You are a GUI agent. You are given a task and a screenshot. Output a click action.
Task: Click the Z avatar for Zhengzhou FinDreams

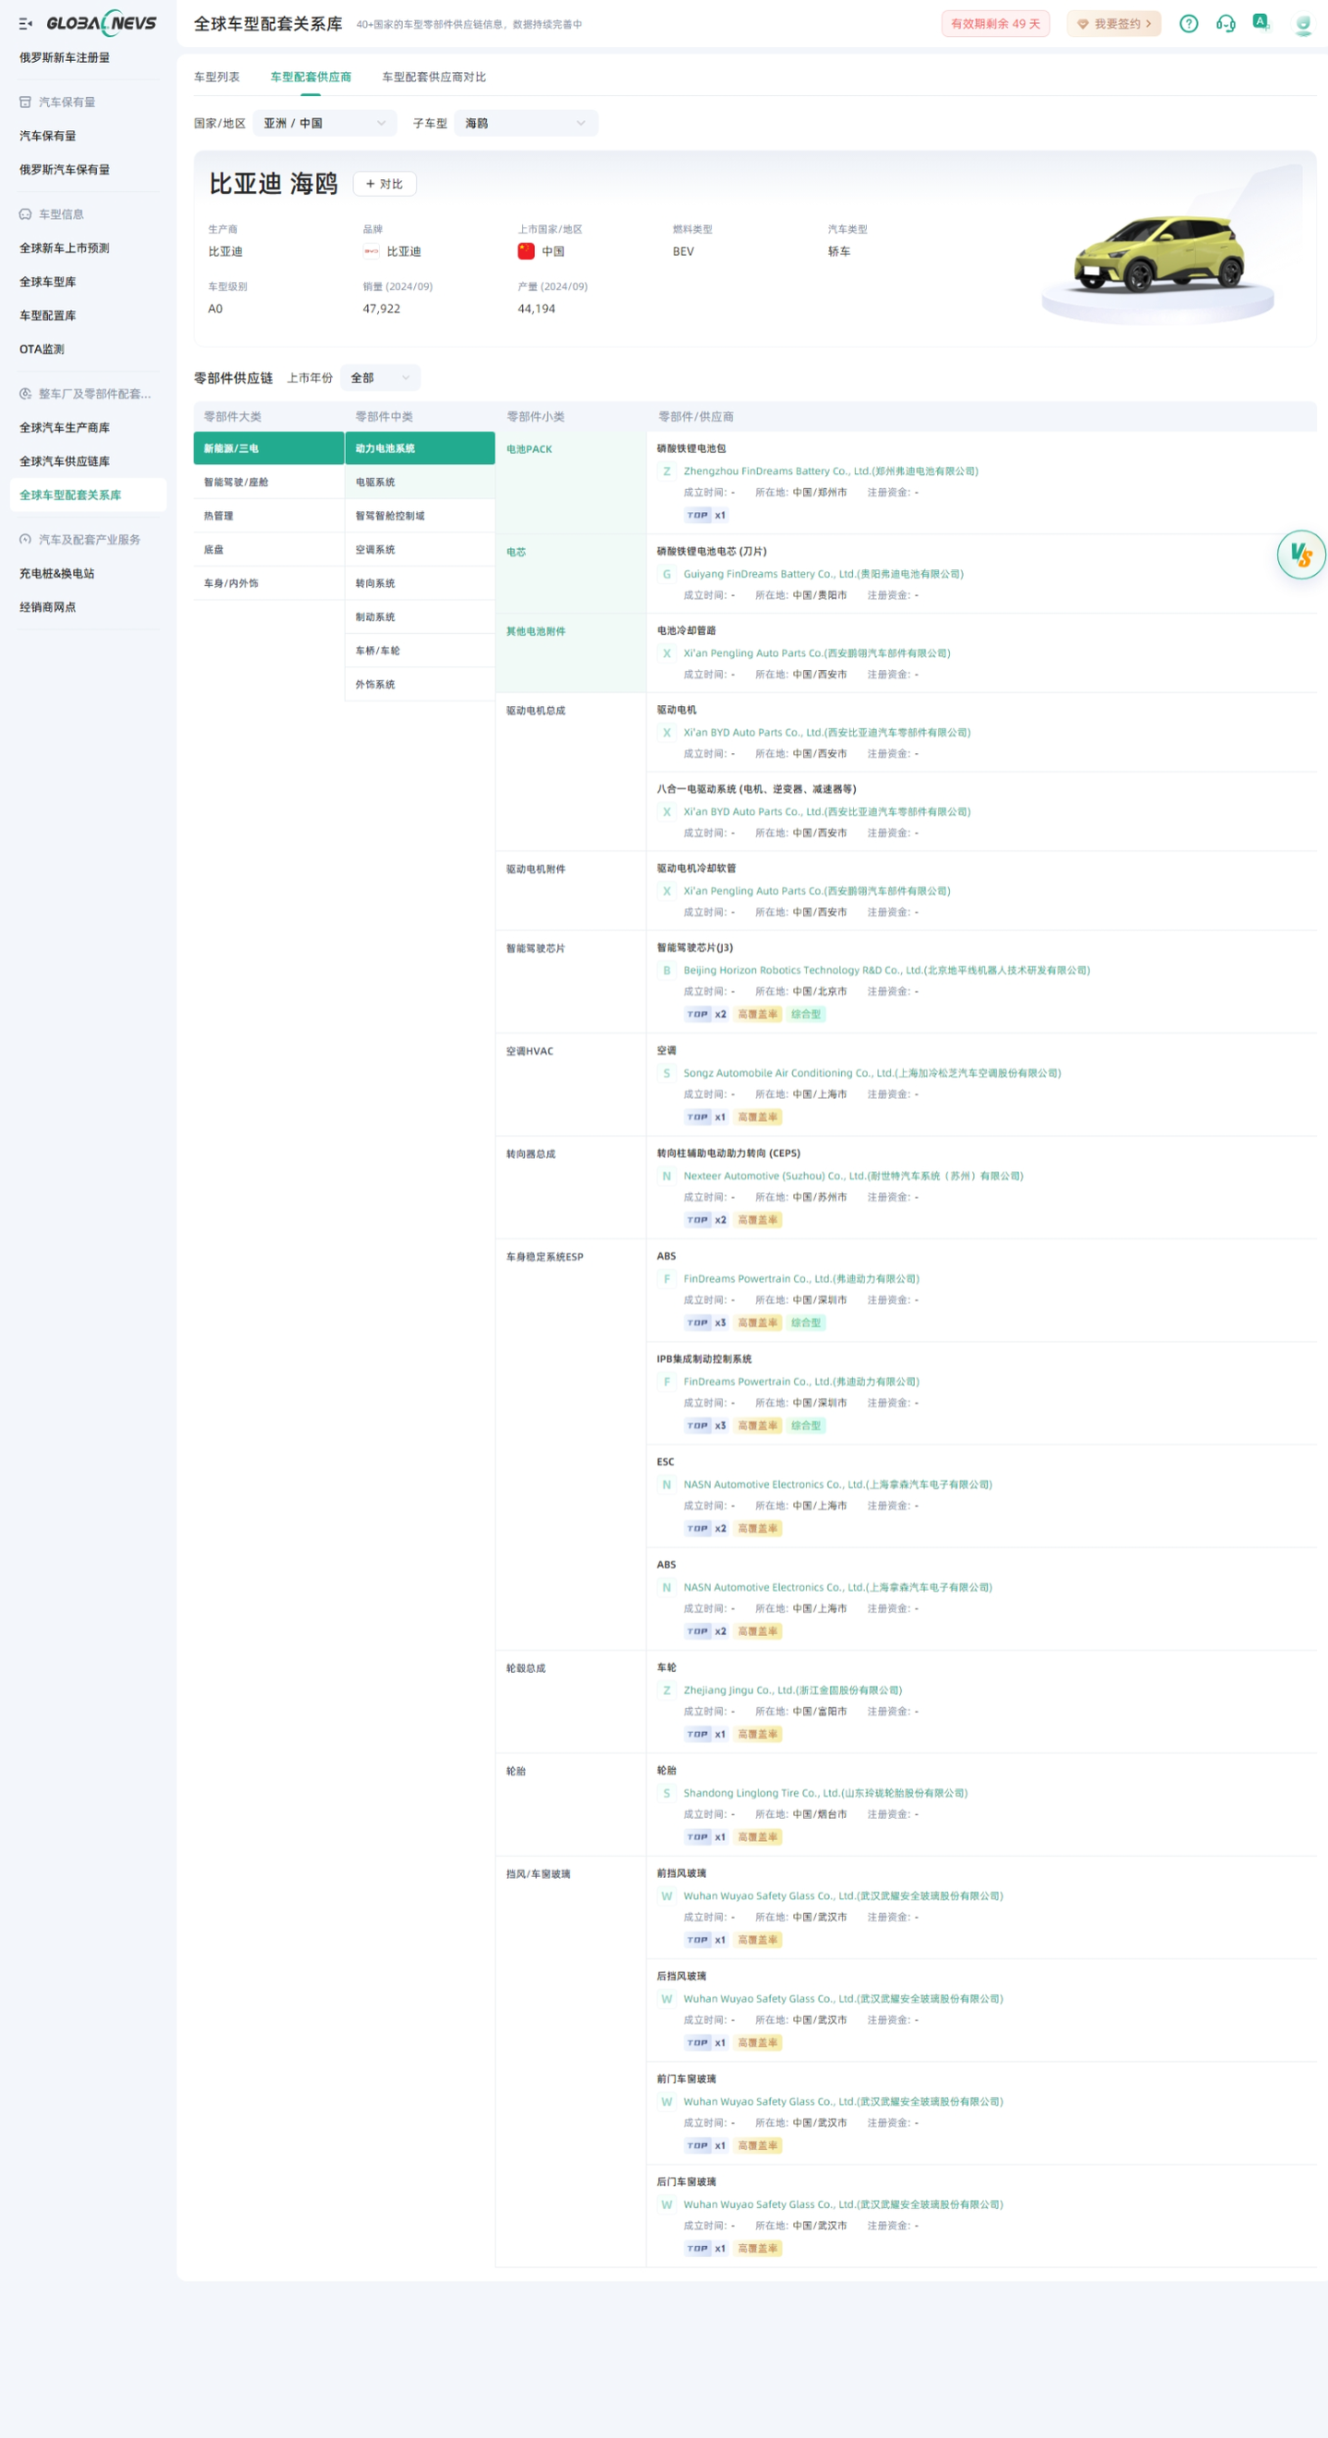[667, 472]
